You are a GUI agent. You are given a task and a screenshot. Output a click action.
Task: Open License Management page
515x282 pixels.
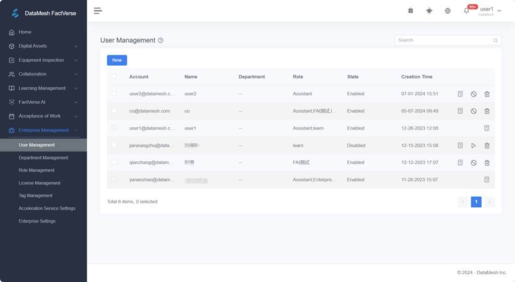pos(40,183)
